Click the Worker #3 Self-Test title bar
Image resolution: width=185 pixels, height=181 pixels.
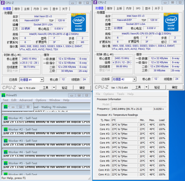tap(46, 141)
